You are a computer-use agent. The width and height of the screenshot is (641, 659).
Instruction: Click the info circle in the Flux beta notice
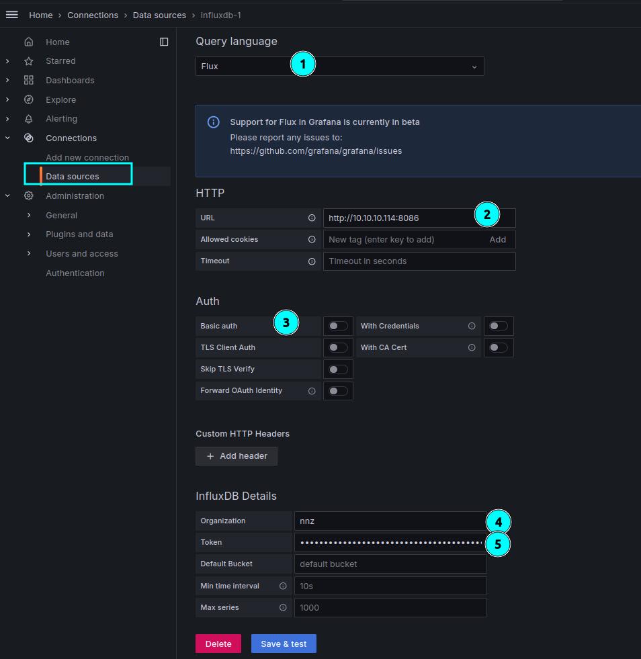coord(213,122)
